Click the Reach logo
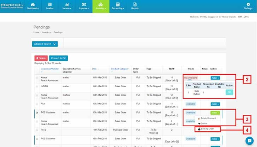The height and width of the screenshot is (147, 257). (12, 6)
